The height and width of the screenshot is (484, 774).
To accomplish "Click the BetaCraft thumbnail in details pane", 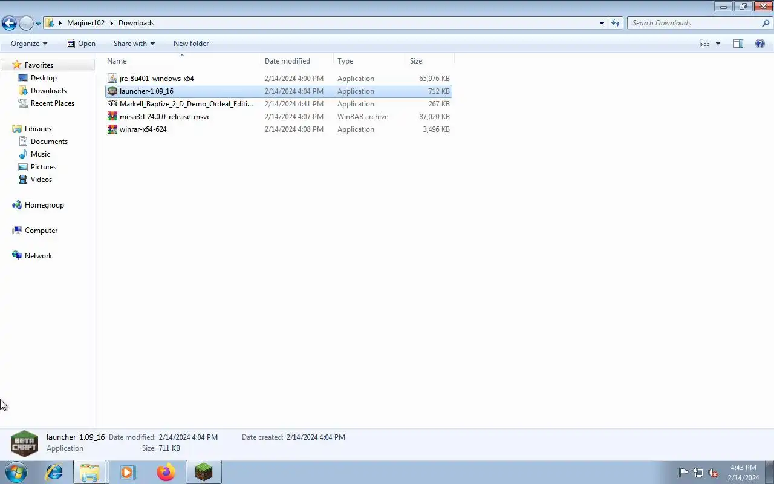I will click(24, 443).
